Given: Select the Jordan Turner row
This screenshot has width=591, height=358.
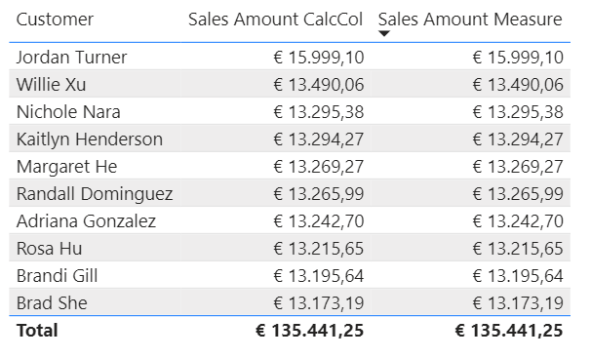Looking at the screenshot, I should (290, 58).
